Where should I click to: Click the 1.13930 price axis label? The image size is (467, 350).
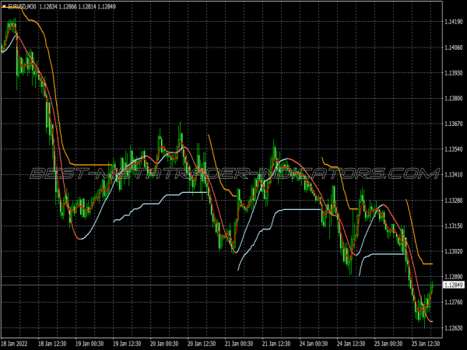click(x=455, y=73)
